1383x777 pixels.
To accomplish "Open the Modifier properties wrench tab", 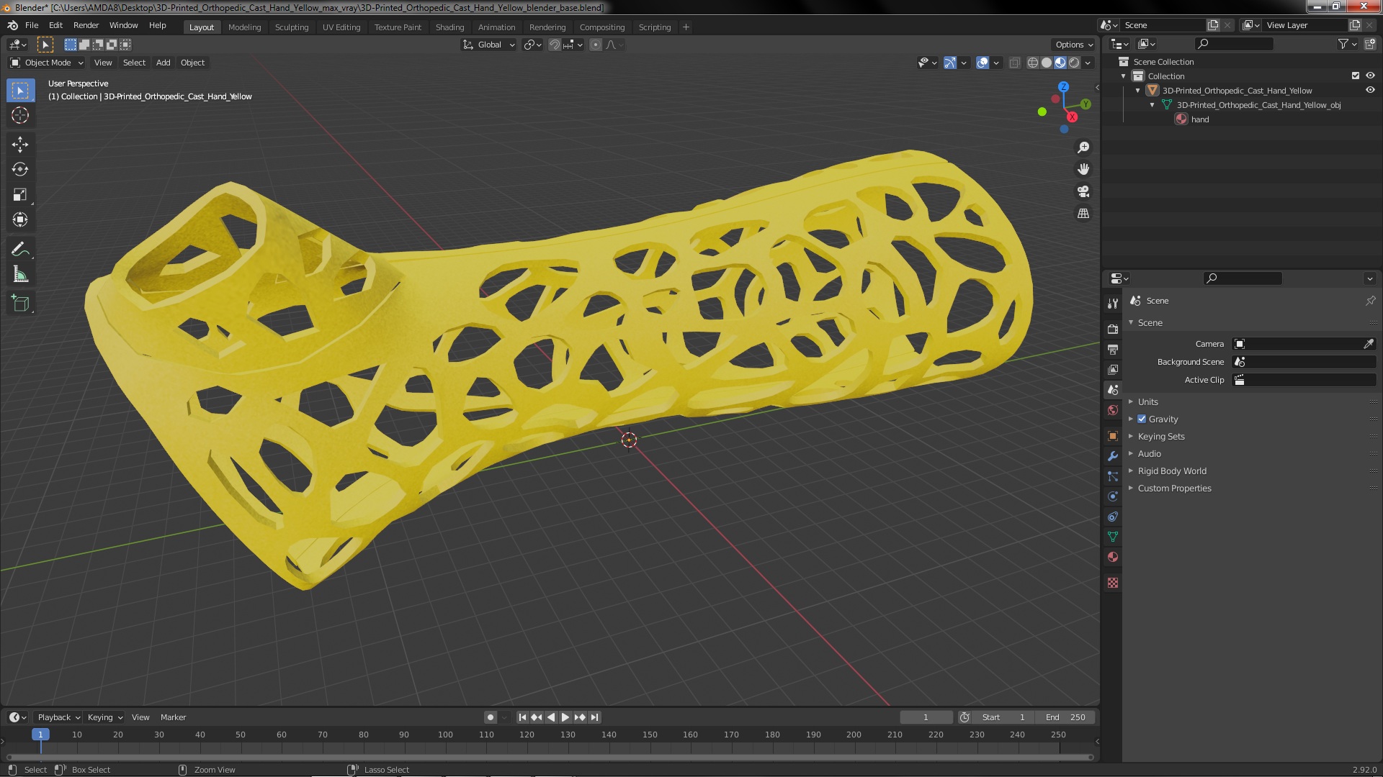I will tap(1113, 456).
